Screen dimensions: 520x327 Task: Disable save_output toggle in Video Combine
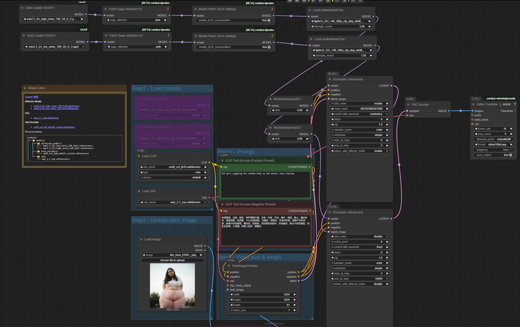[x=510, y=155]
